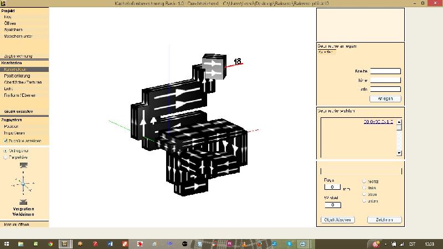The image size is (443, 249).
Task: Select Speichern in the Projekt menu
Action: [x=13, y=30]
